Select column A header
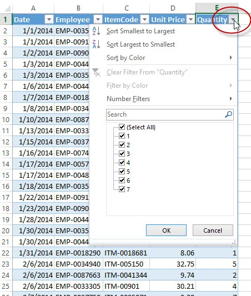Viewport: 251px width, 296px height. [33, 8]
